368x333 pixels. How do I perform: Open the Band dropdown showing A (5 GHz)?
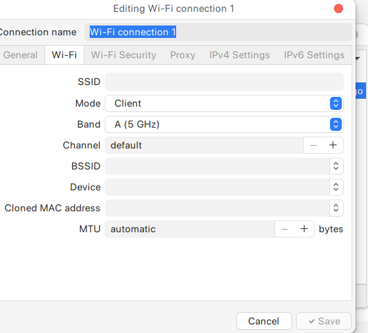224,124
